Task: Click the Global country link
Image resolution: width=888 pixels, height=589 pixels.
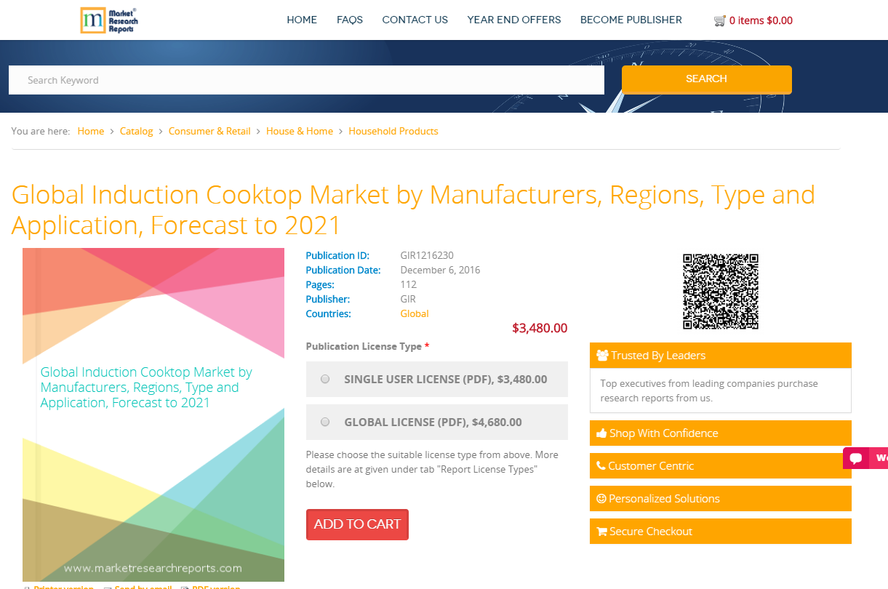Action: coord(415,313)
